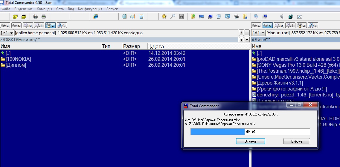
Task: Click the Internet Explorer toolbar icon
Action: coord(96,17)
